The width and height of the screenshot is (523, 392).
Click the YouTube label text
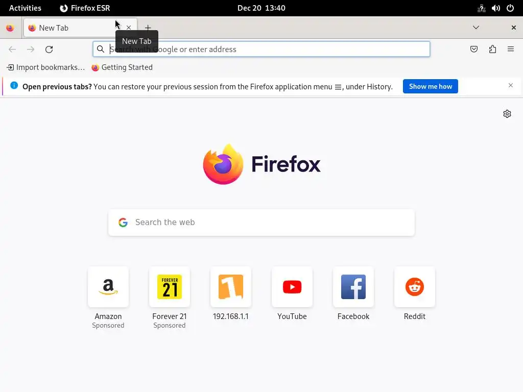point(292,316)
